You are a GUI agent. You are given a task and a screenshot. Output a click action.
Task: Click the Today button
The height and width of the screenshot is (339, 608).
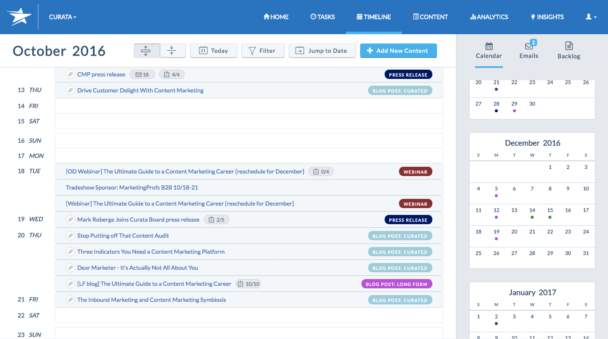pyautogui.click(x=213, y=51)
